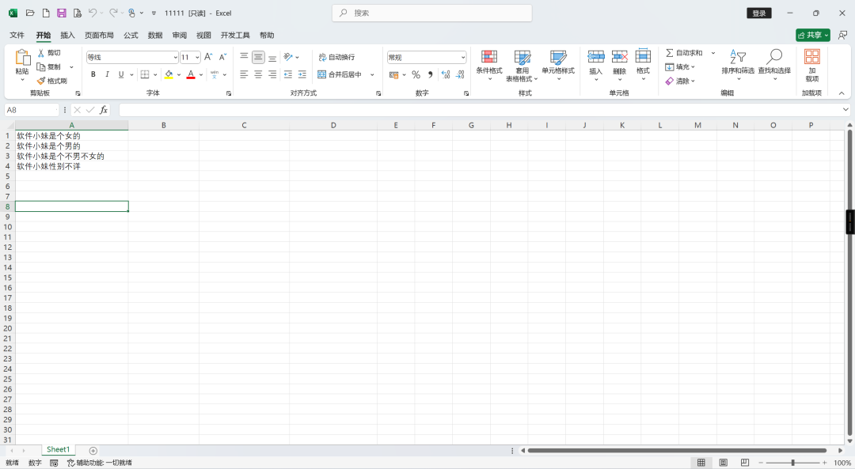Click the Sign in (登录) button
This screenshot has width=855, height=469.
tap(758, 13)
